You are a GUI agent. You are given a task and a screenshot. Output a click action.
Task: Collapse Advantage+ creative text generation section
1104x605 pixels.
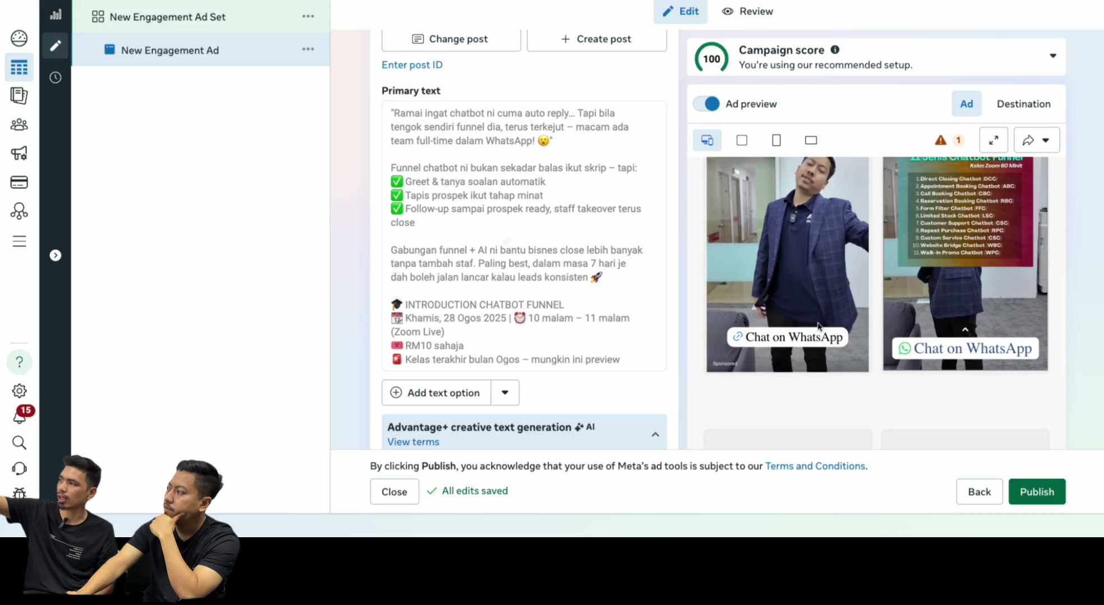655,434
